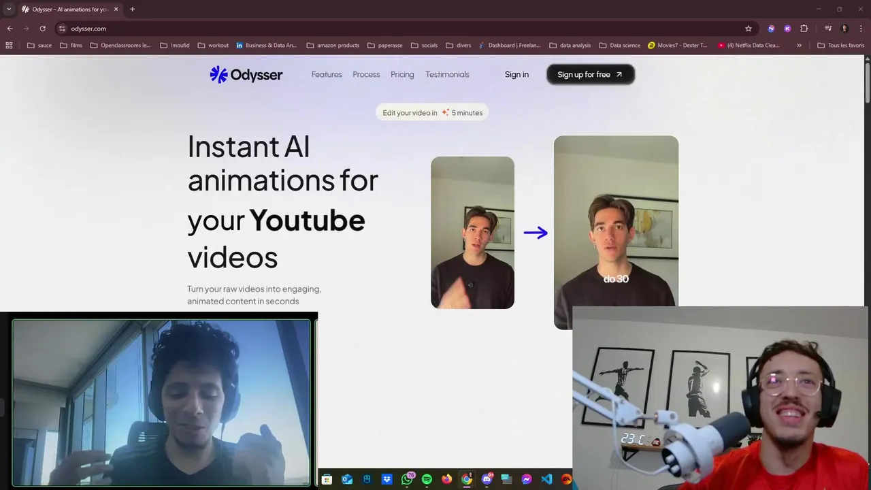
Task: Open the paperasse bookmark folder
Action: [x=384, y=46]
